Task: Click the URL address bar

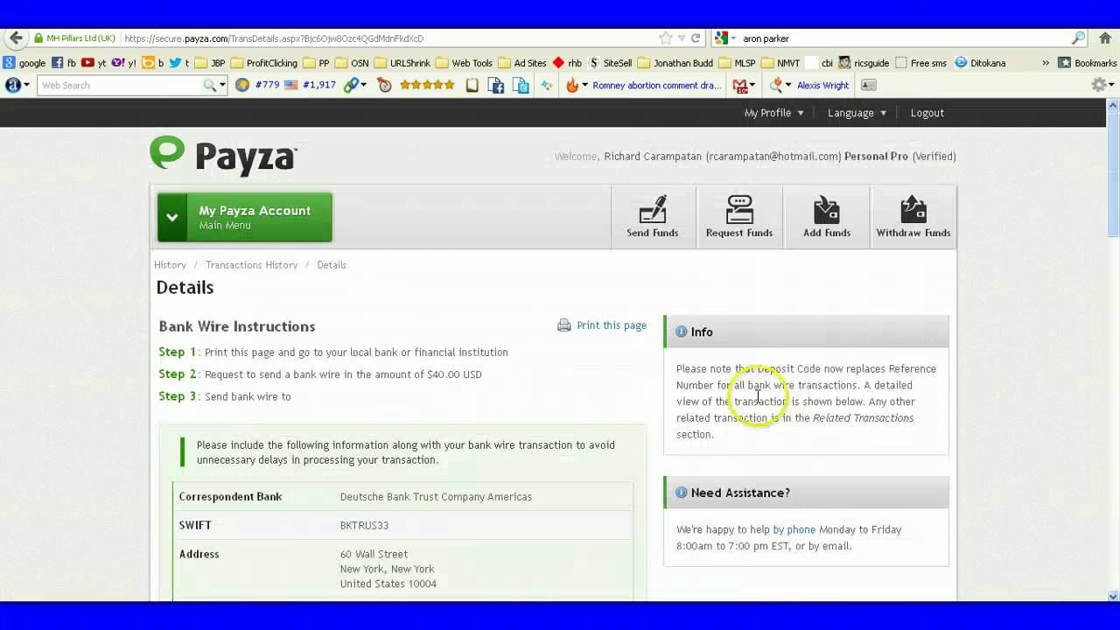Action: [389, 38]
